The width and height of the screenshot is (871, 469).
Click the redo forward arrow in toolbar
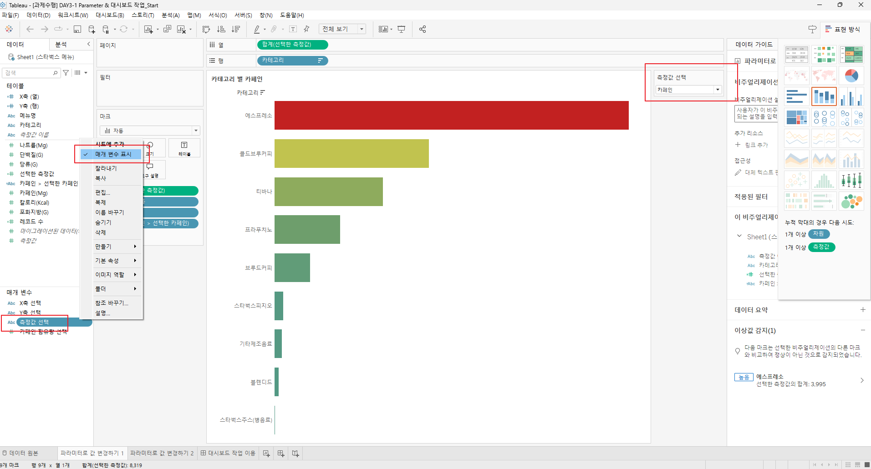point(45,29)
